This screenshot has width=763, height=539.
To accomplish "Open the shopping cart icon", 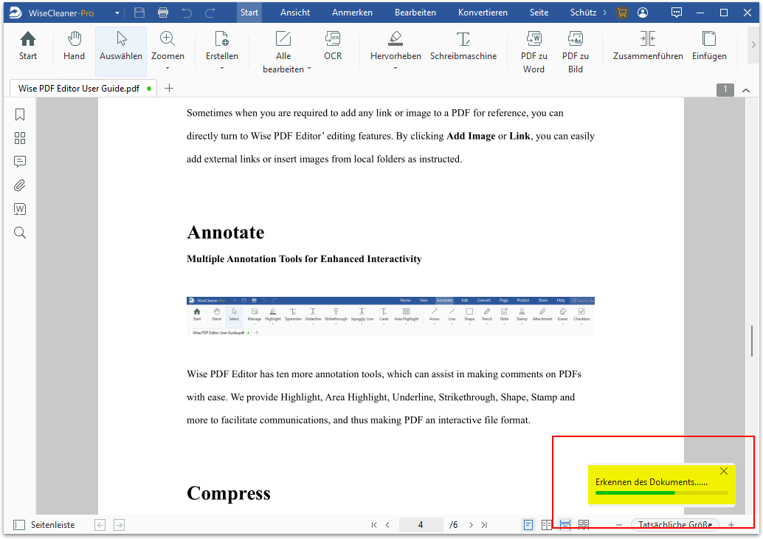I will coord(621,13).
